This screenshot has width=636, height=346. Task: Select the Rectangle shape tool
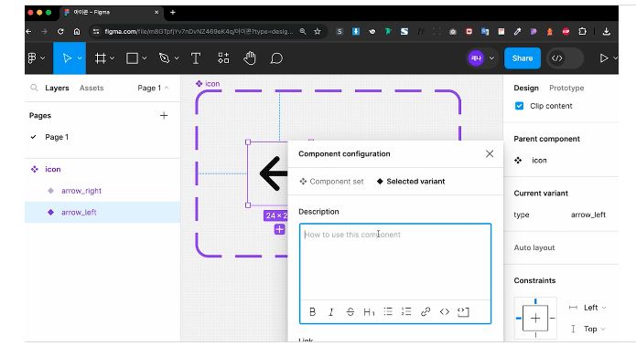[132, 58]
